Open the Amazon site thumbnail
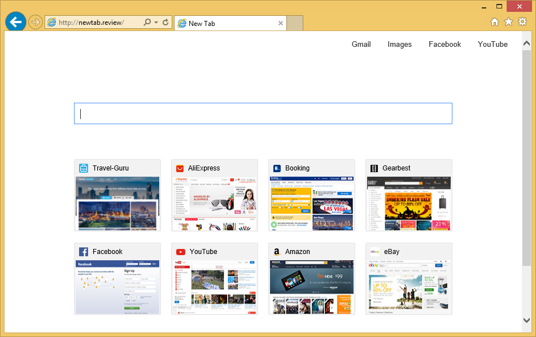 coord(312,279)
